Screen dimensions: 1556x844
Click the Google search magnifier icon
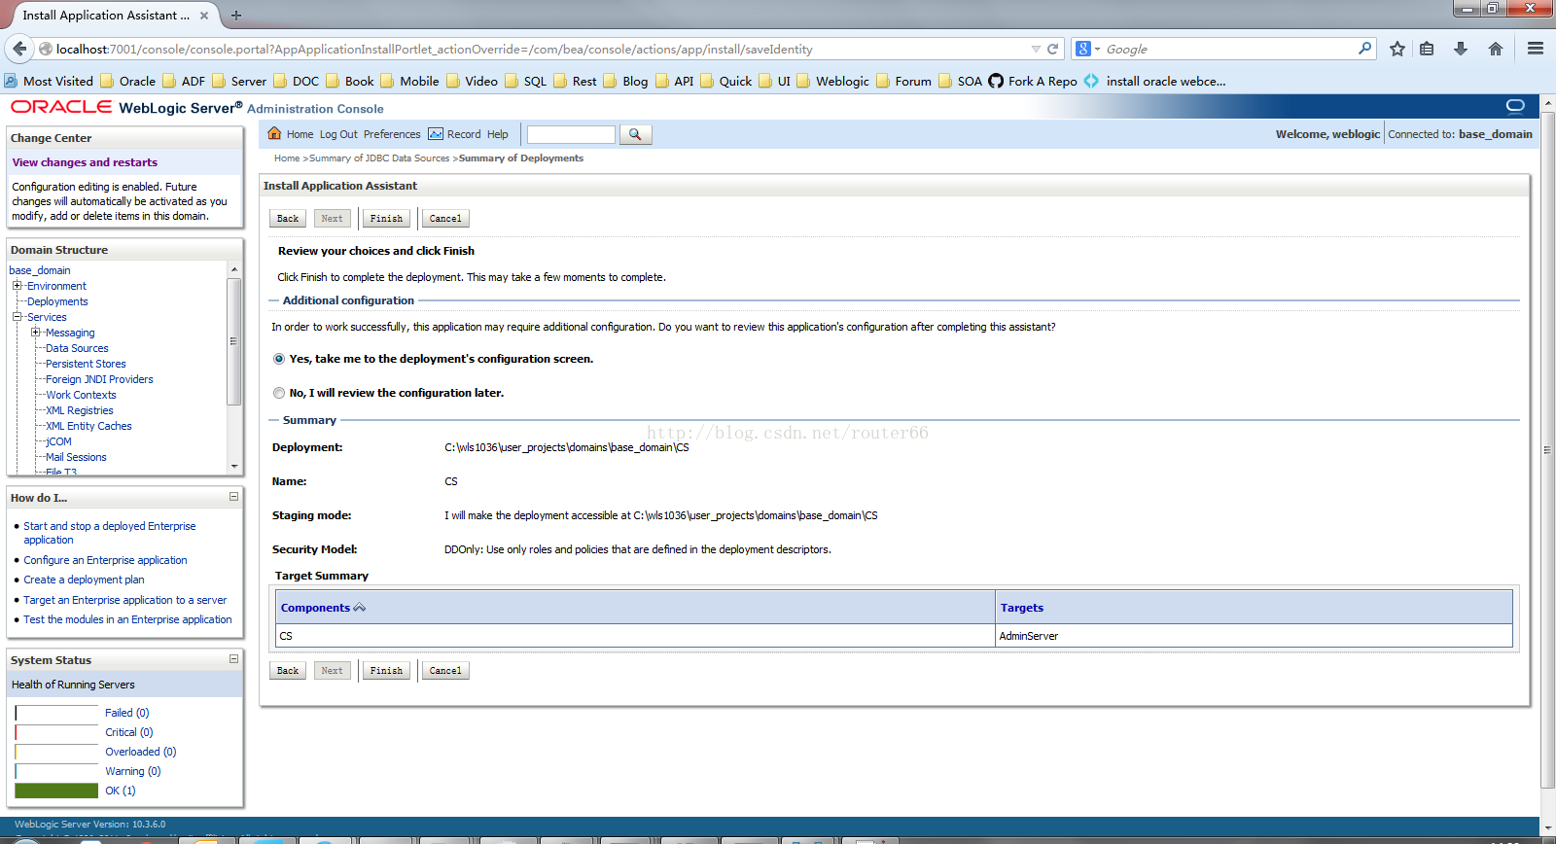coord(1365,48)
